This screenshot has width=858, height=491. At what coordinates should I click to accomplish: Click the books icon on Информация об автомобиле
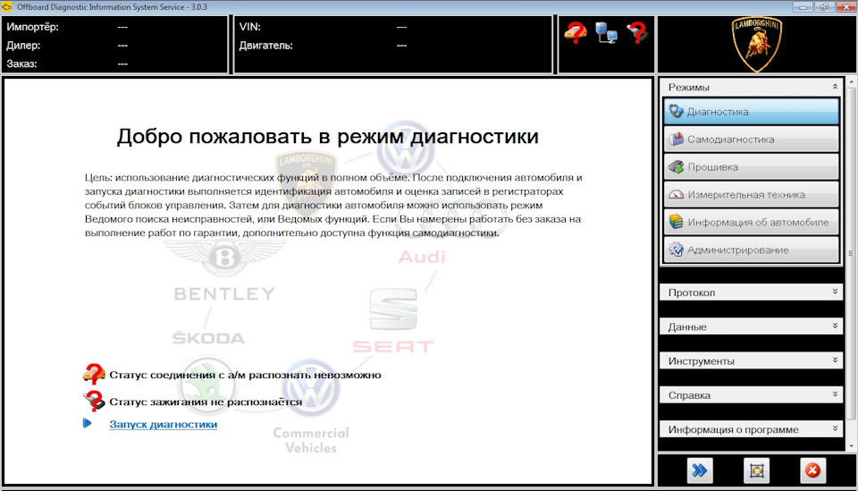coord(677,222)
